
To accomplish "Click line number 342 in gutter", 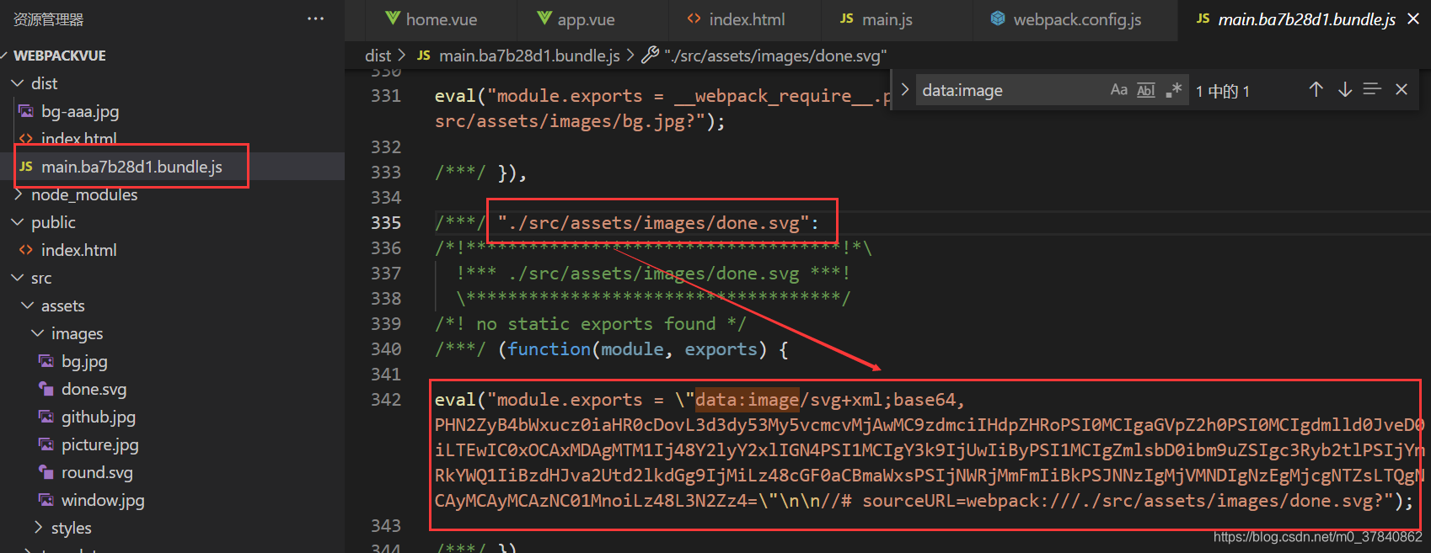I will (386, 399).
